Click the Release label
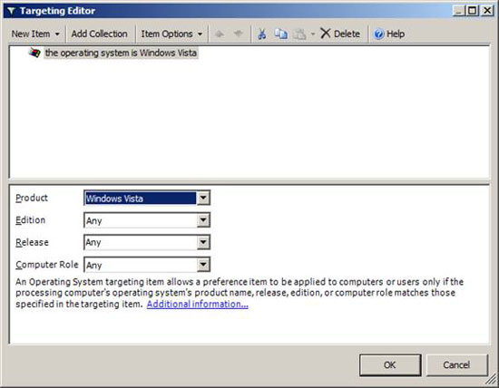This screenshot has height=388, width=499. pos(32,242)
